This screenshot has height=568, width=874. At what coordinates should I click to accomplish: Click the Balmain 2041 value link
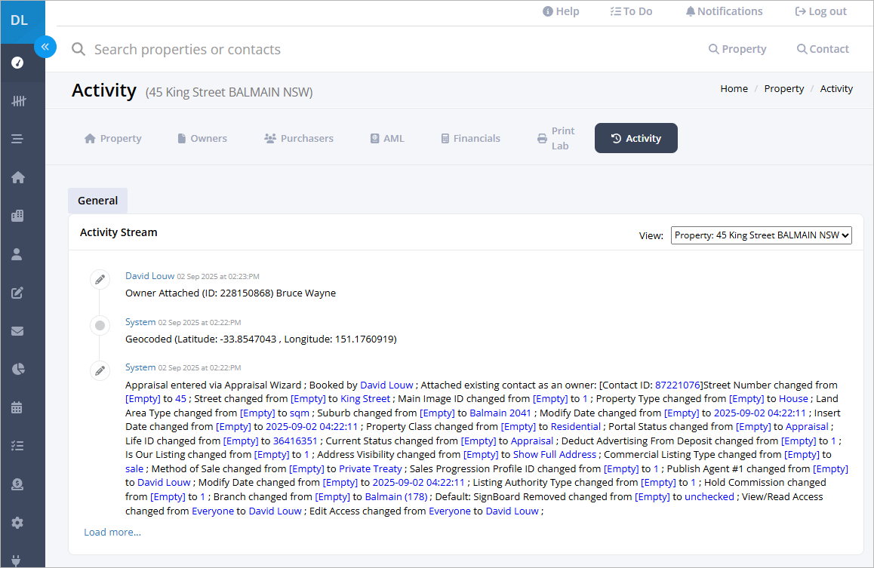tap(500, 413)
